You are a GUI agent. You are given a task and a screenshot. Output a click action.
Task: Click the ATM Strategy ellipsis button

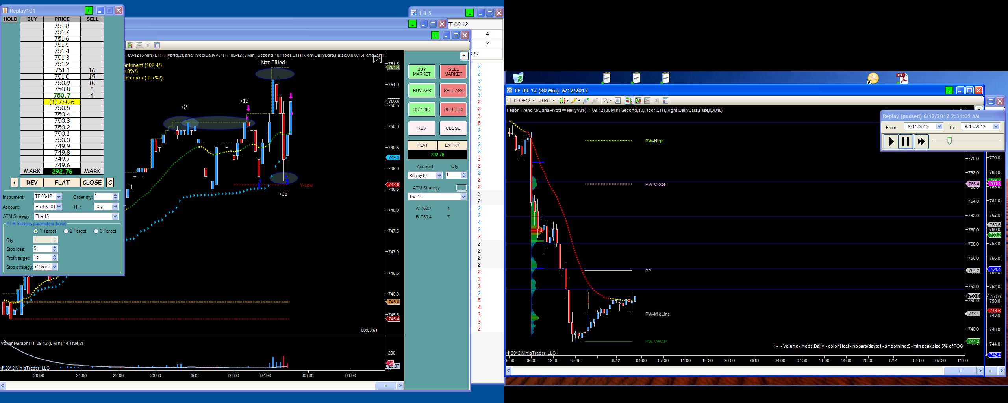tap(461, 188)
